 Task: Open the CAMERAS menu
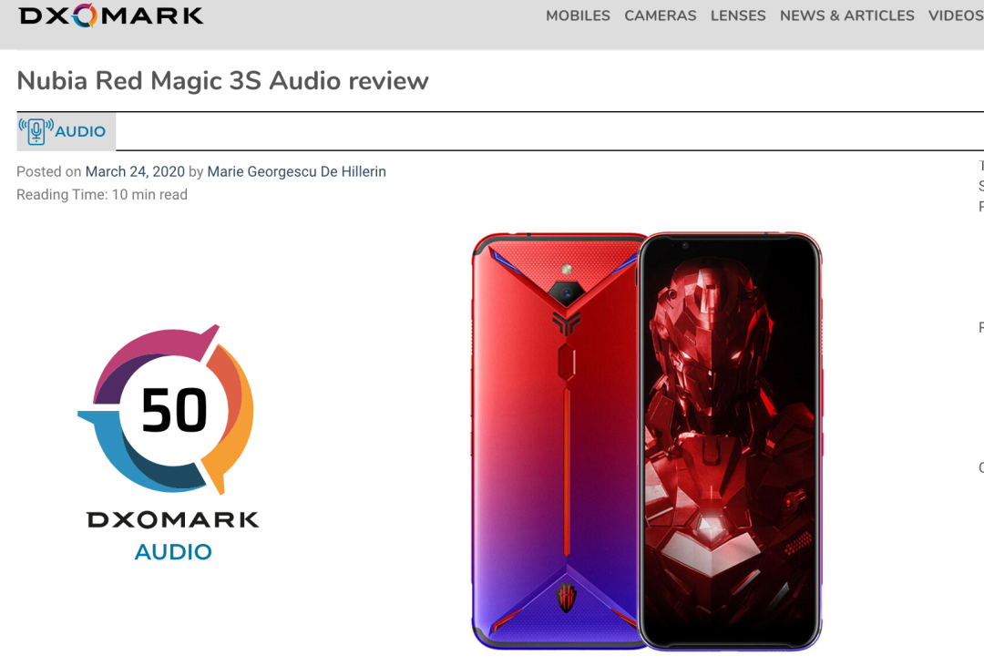click(x=661, y=15)
